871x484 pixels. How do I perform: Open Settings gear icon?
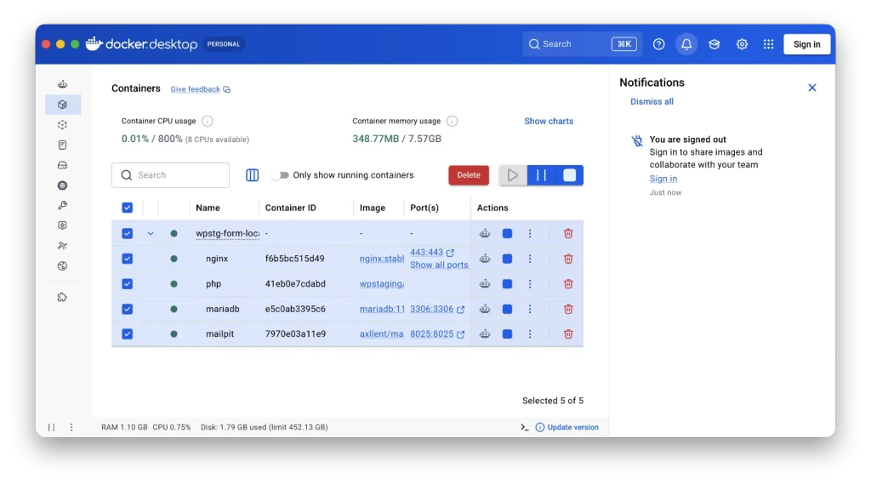pos(742,44)
